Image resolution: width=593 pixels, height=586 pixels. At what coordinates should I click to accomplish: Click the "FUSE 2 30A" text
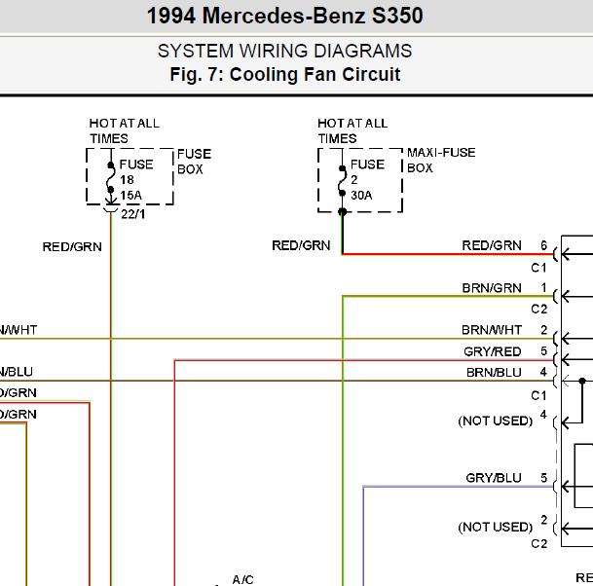(x=367, y=179)
